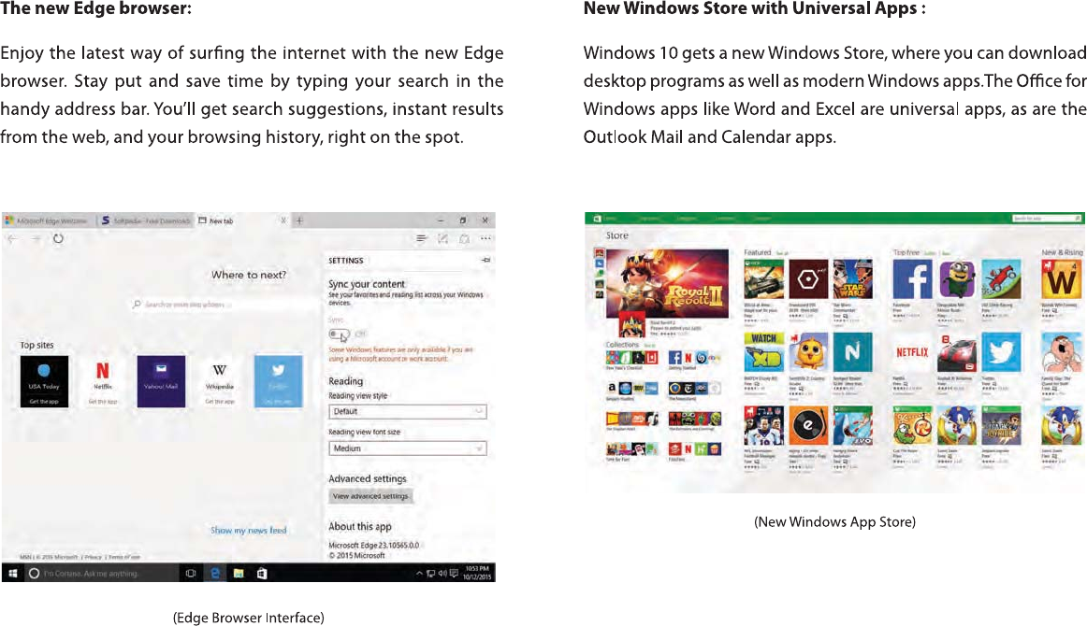The height and width of the screenshot is (626, 1087).
Task: Open Jetpack Joyride app tile
Action: [x=1001, y=426]
